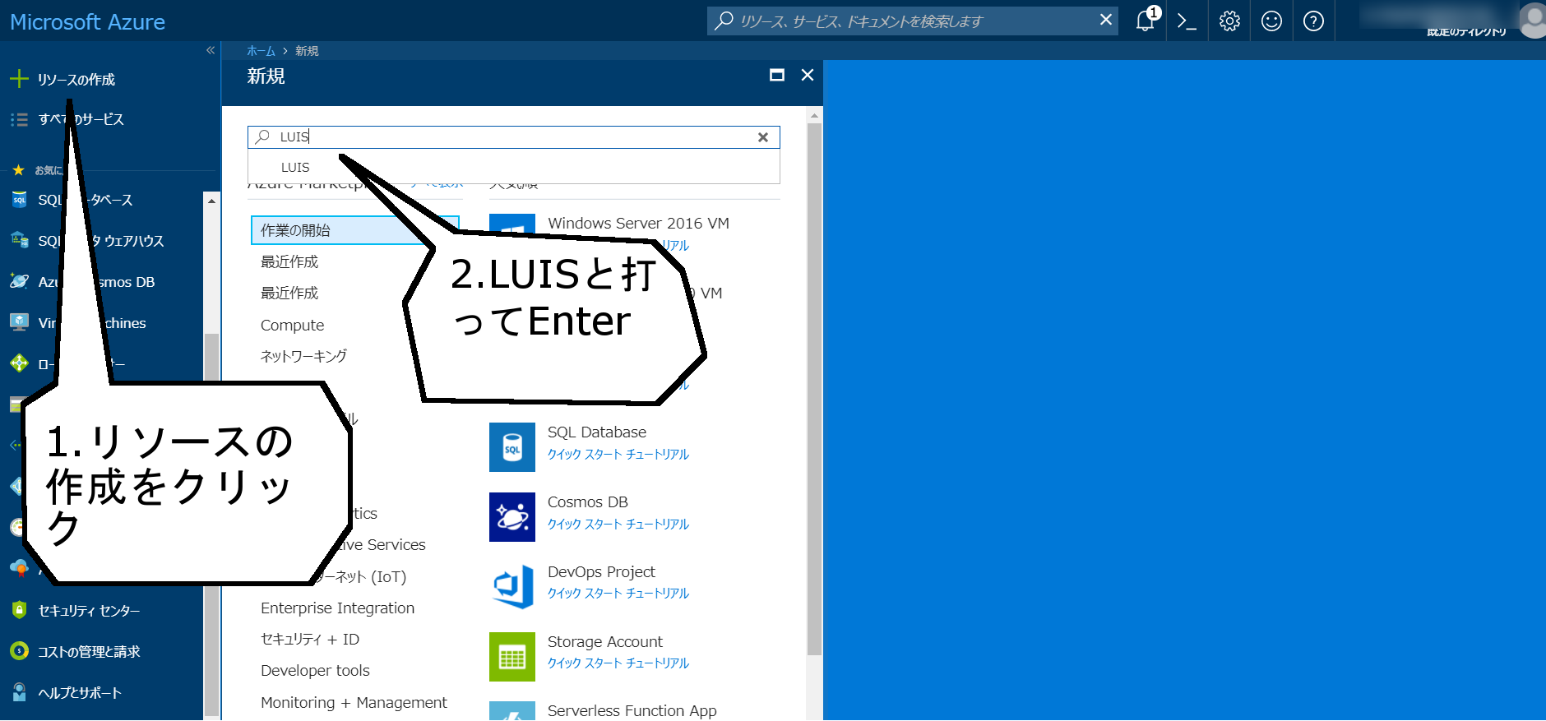Click the Cosmos DB tile icon
1546x721 pixels.
(x=511, y=517)
